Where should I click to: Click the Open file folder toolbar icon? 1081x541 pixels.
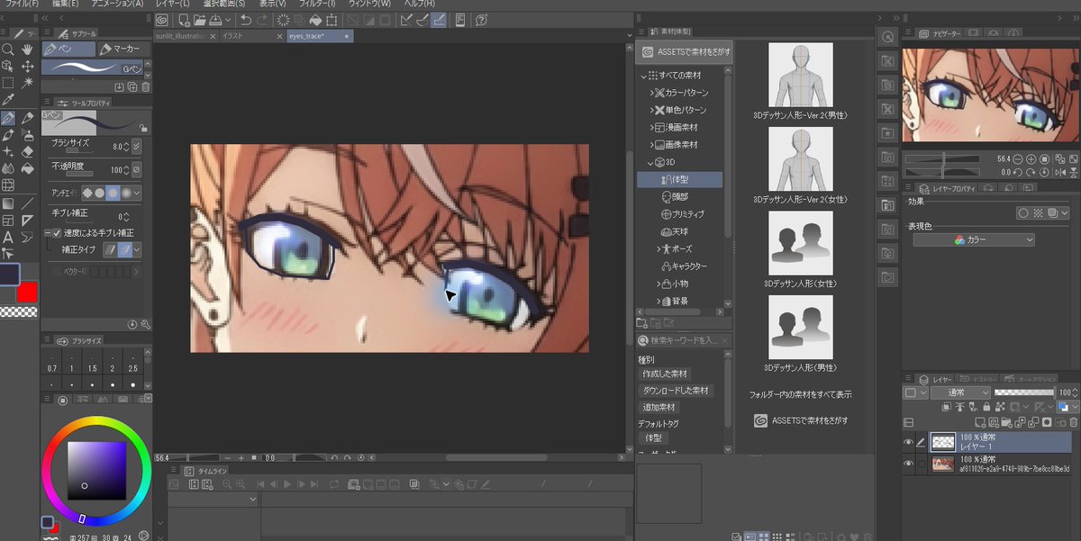point(200,20)
